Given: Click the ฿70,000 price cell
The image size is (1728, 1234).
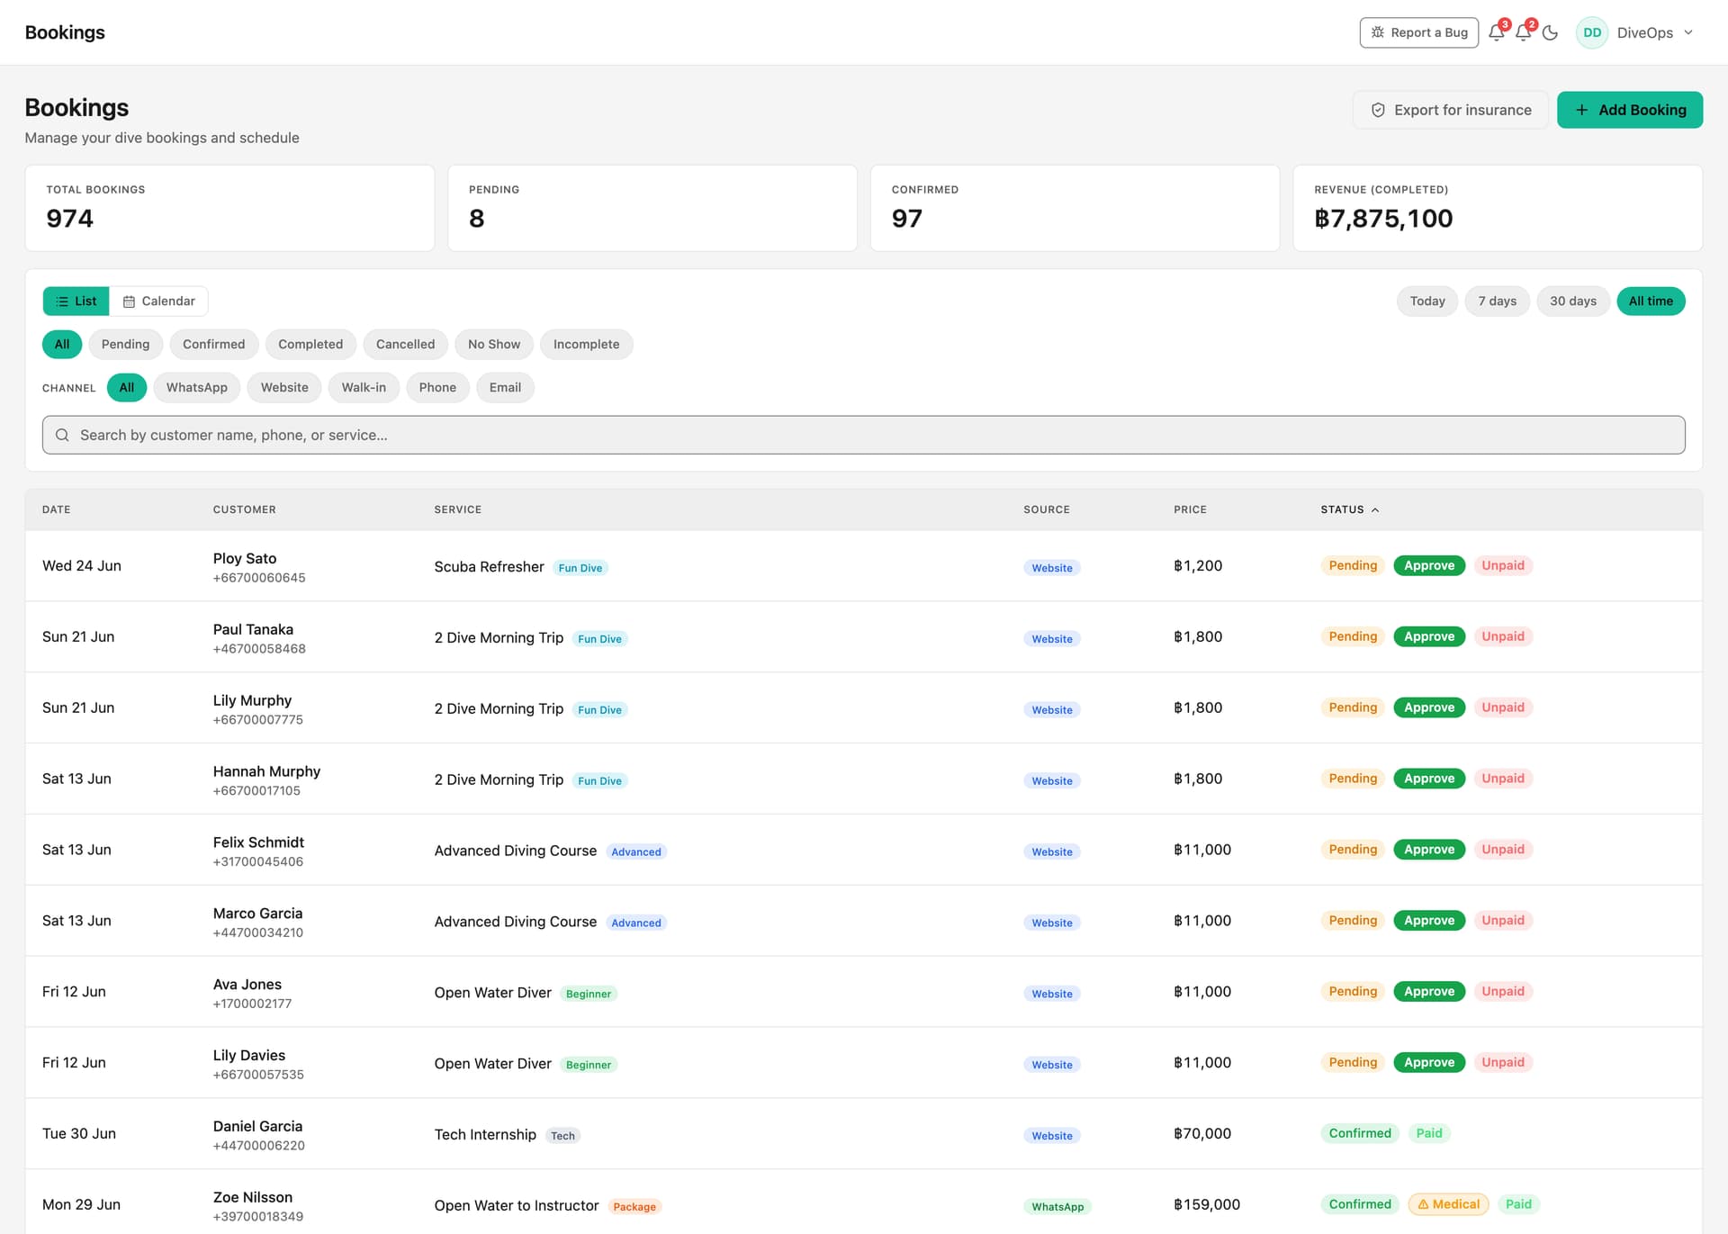Looking at the screenshot, I should 1201,1134.
